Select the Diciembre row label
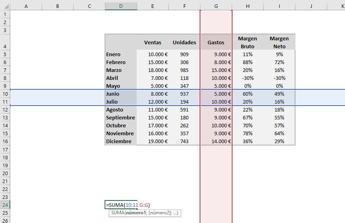This screenshot has height=223, width=345. (x=121, y=141)
